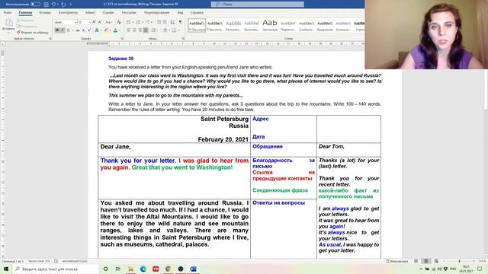Select the Обычный style
This screenshot has width=488, height=274.
point(197,25)
